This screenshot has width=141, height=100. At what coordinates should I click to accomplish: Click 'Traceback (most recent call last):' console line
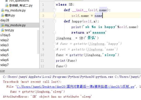(x=32, y=82)
